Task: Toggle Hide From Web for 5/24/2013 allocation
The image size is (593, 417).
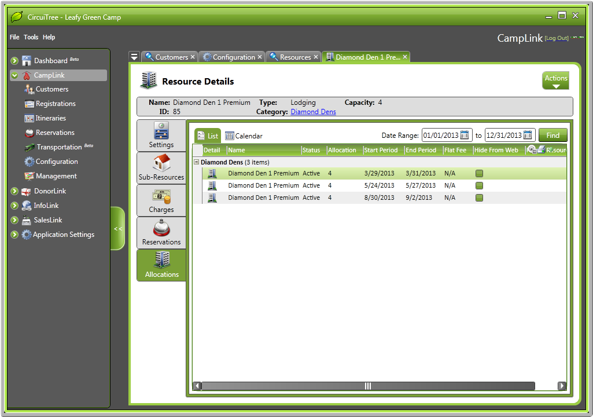Action: (479, 186)
